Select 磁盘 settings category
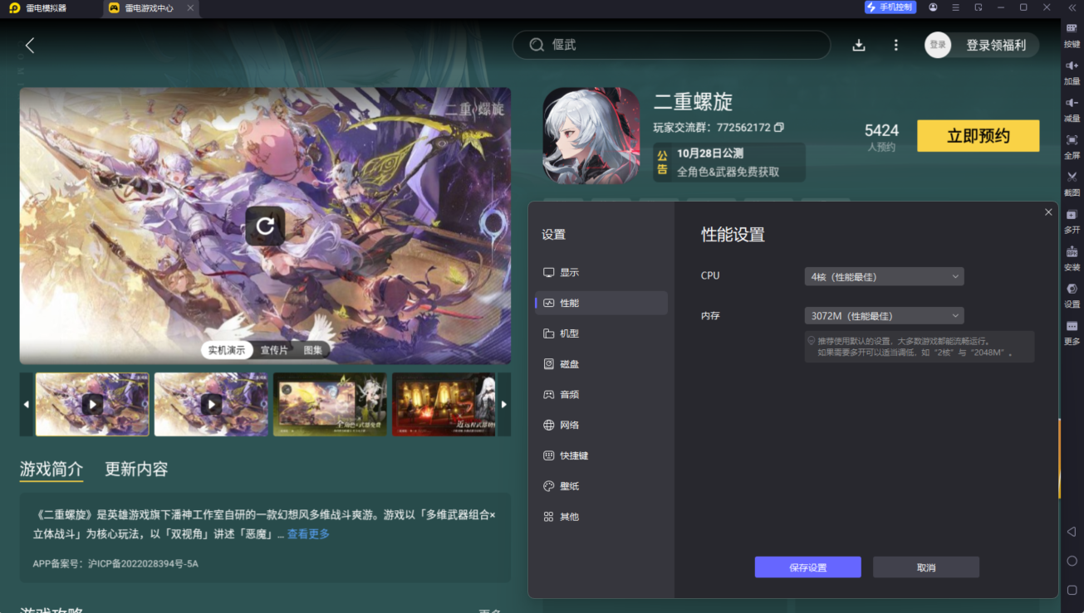1084x613 pixels. (x=601, y=364)
